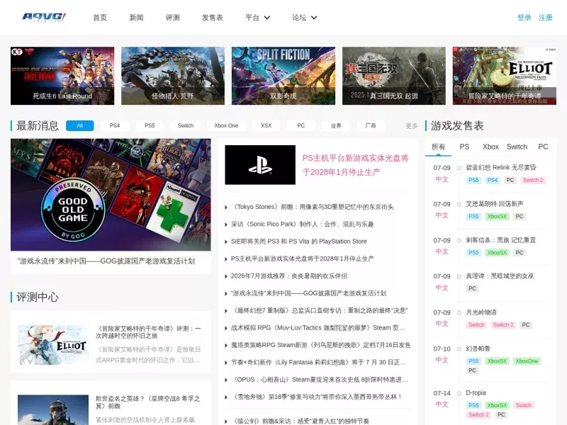Open 冒险家艾略特的千年奇谭 评测 title

(148, 332)
